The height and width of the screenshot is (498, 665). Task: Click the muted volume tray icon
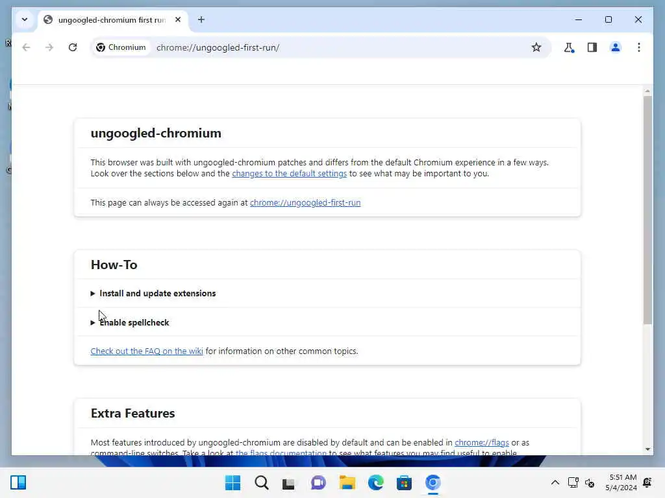(590, 482)
